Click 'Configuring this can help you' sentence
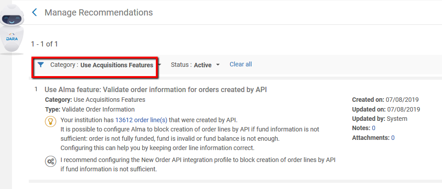 click(x=157, y=148)
